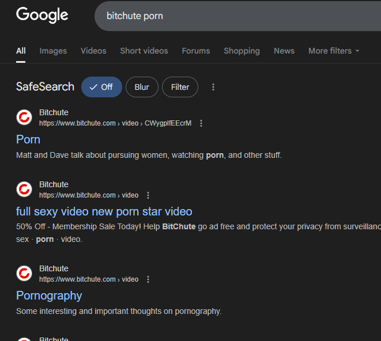Screen dimensions: 381x341
Task: Open SafeSearch more options menu
Action: pyautogui.click(x=213, y=87)
